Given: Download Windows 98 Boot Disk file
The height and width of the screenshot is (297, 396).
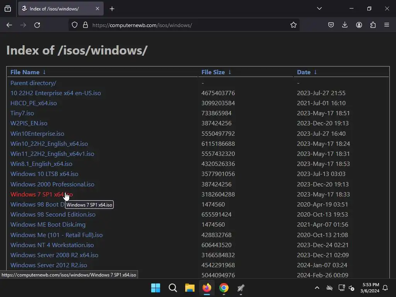Looking at the screenshot, I should [38, 205].
